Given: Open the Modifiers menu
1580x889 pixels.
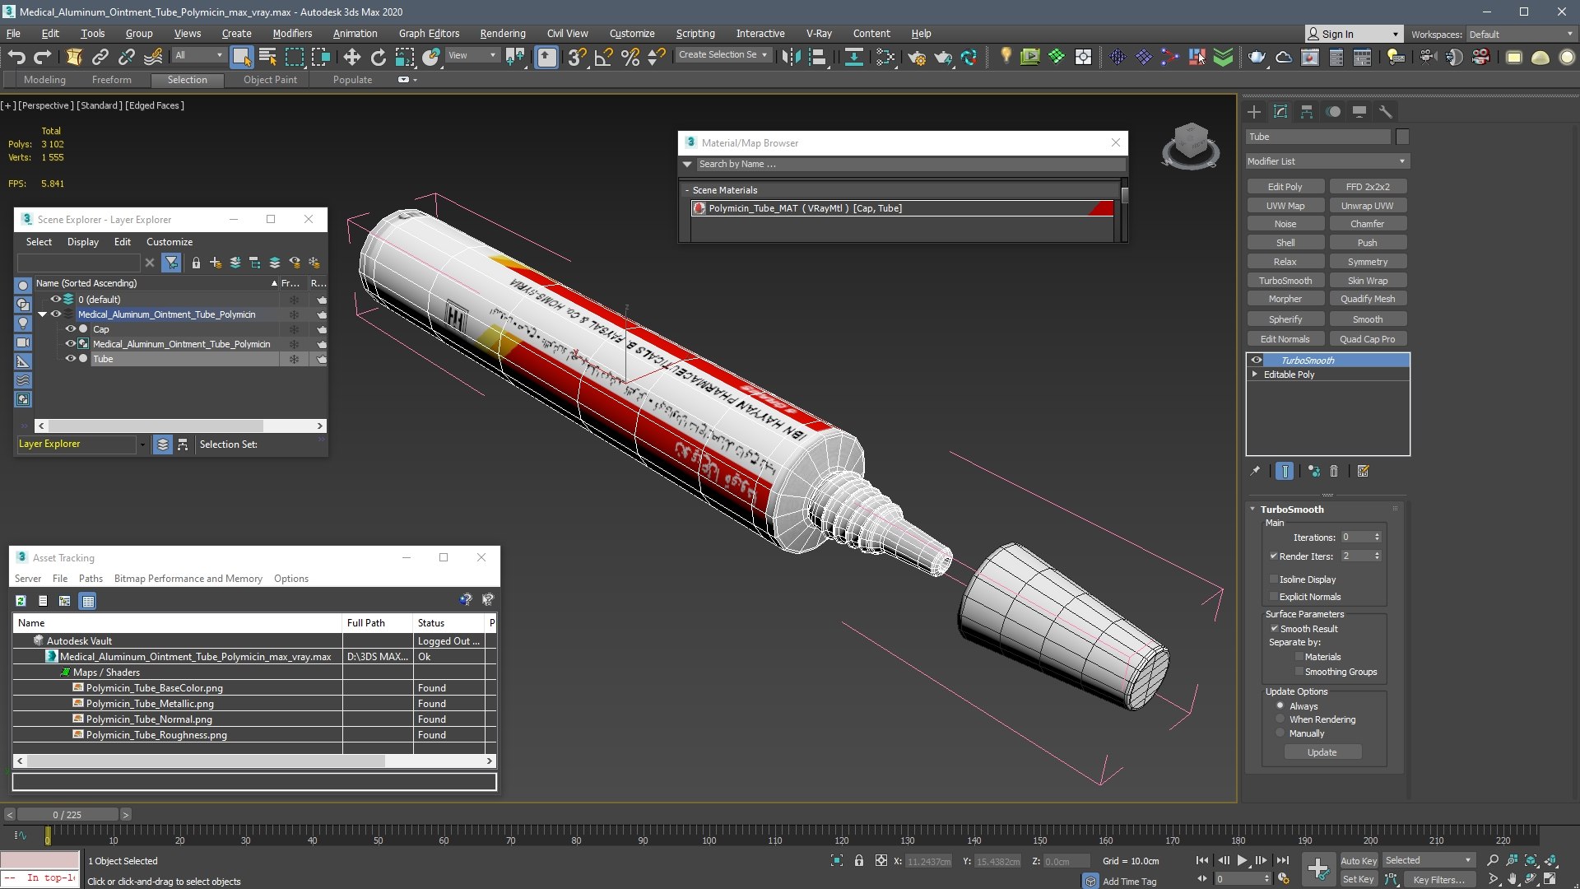Looking at the screenshot, I should 292,34.
